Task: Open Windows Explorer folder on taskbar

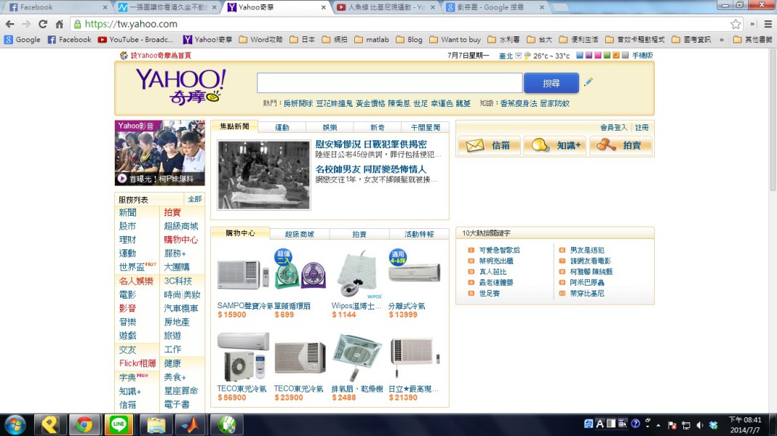Action: pyautogui.click(x=156, y=424)
